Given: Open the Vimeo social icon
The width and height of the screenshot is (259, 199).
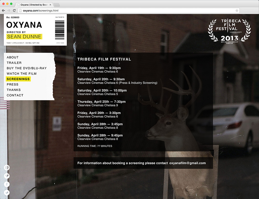Looking at the screenshot, I should (x=7, y=176).
